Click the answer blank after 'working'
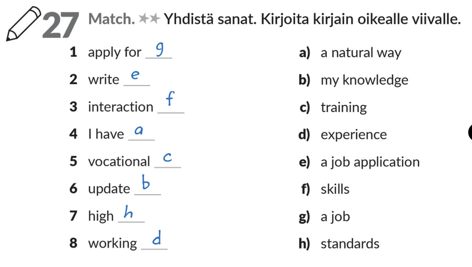 pyautogui.click(x=154, y=244)
